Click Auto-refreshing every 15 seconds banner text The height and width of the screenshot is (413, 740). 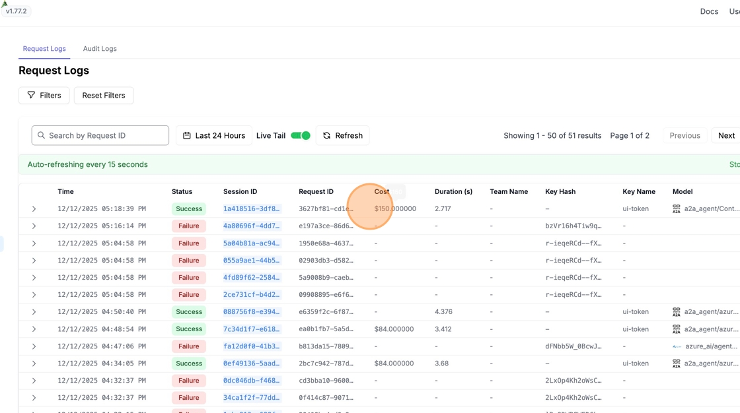87,164
